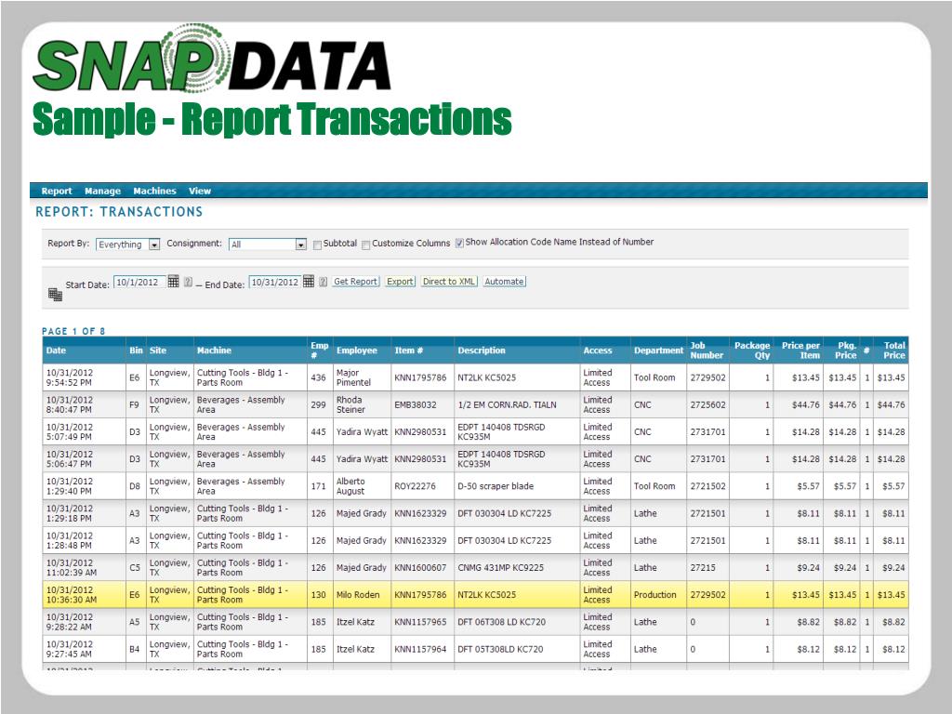Click the Automate button

(505, 282)
